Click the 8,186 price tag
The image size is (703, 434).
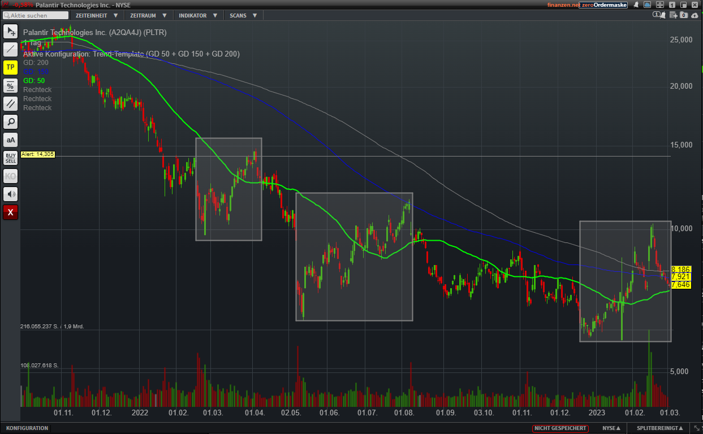[x=681, y=270]
